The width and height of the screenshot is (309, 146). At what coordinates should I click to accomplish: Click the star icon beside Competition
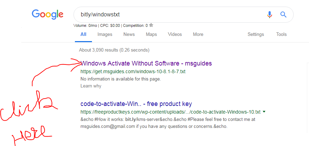click(151, 25)
